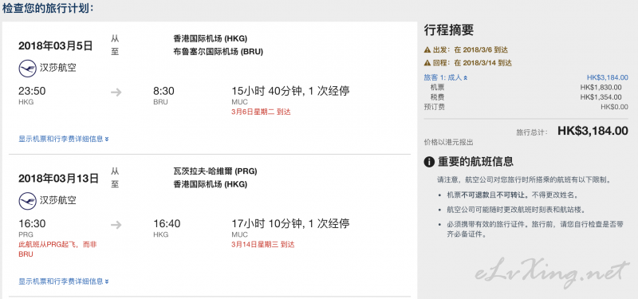Expand 显示机票和行李费详细信息 for the return flight
Screen dimensions: 638x299
64,281
